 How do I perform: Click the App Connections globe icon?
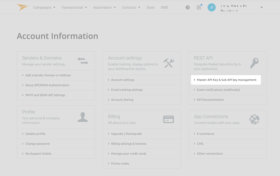click(254, 119)
